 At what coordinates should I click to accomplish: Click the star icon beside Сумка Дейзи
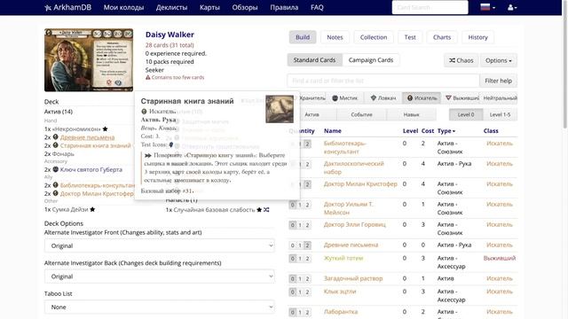[92, 209]
